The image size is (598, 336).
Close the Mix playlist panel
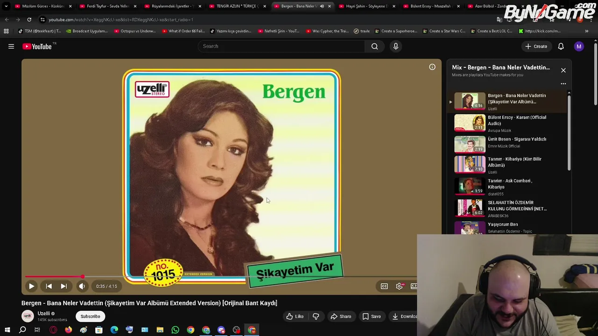[x=563, y=70]
